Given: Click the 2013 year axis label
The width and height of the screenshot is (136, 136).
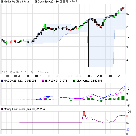Looking at the screenshot, I should [x=121, y=76].
